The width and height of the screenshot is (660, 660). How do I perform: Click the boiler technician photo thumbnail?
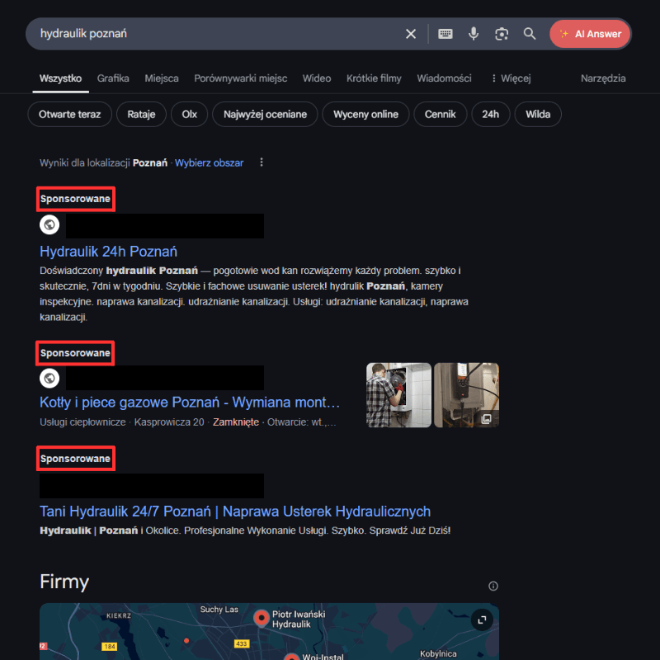(x=398, y=395)
